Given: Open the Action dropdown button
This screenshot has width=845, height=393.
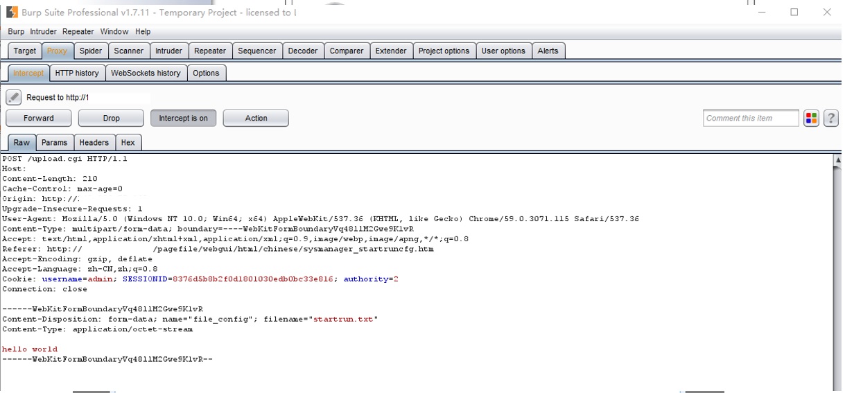Looking at the screenshot, I should tap(256, 119).
